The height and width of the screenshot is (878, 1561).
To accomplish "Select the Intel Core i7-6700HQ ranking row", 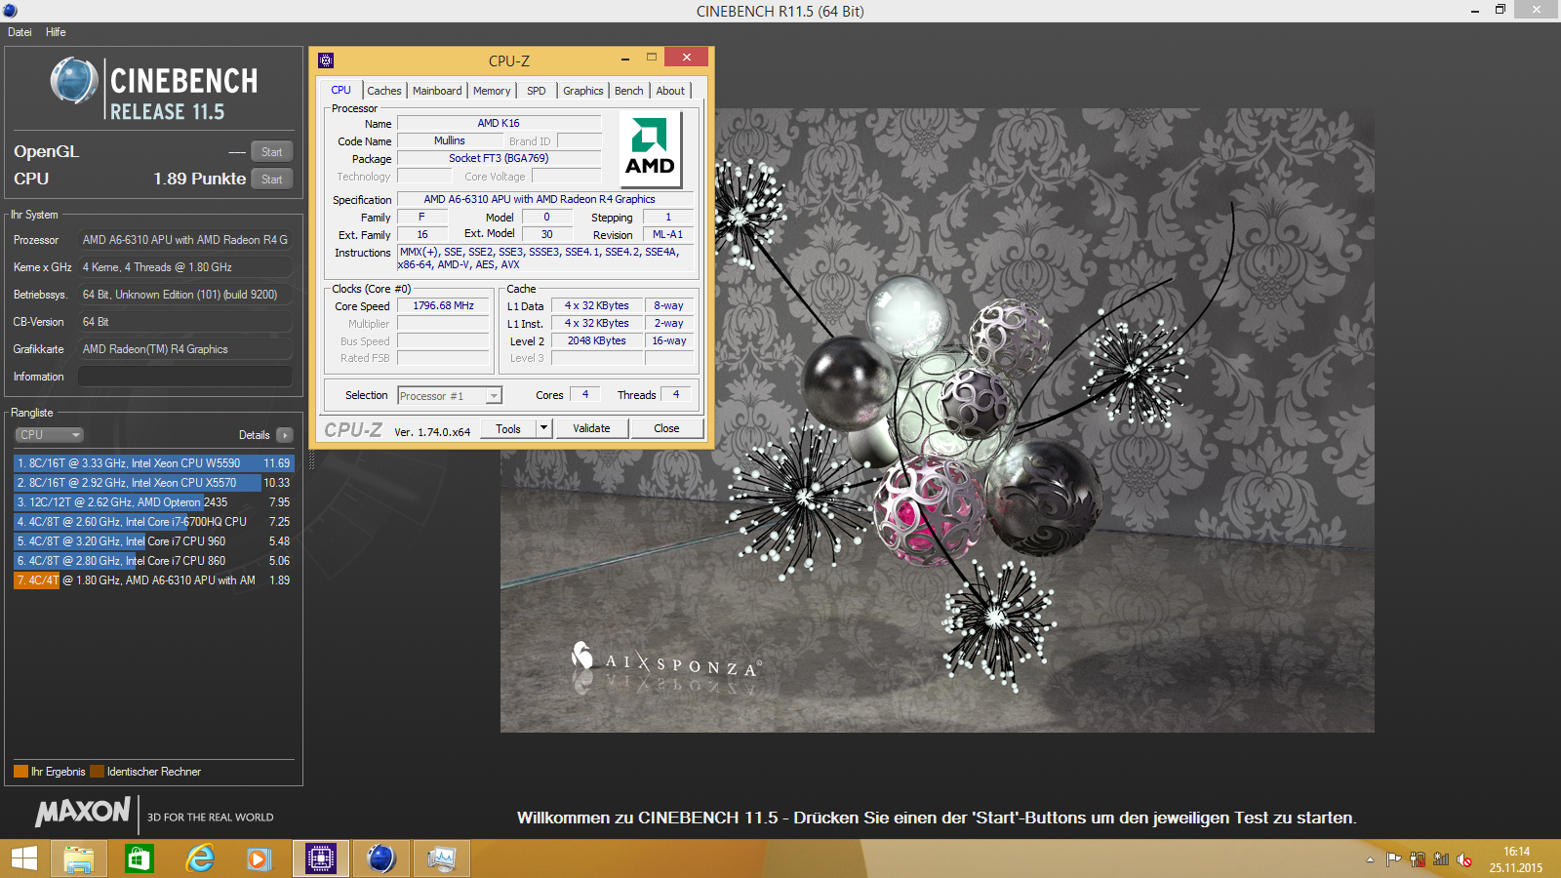I will tap(153, 522).
